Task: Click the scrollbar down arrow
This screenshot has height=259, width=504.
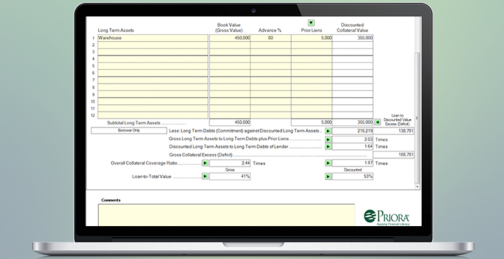Action: coord(417,186)
